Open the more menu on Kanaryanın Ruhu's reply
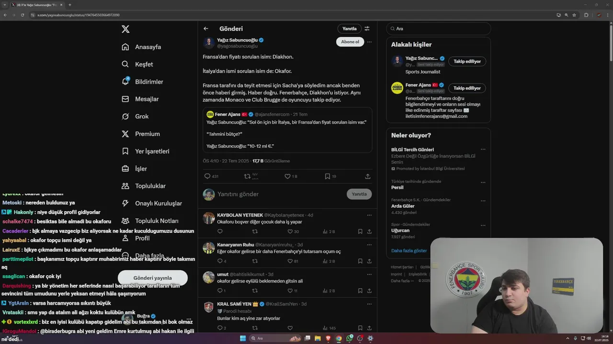 [369, 245]
